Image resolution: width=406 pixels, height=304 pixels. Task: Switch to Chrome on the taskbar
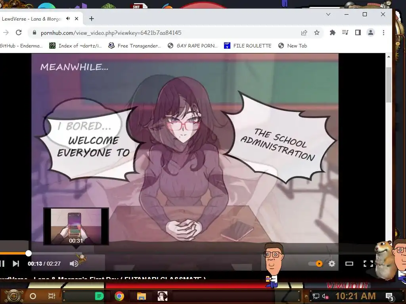click(x=119, y=296)
